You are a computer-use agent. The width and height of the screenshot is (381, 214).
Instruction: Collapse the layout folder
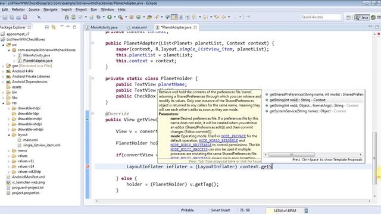click(9, 135)
